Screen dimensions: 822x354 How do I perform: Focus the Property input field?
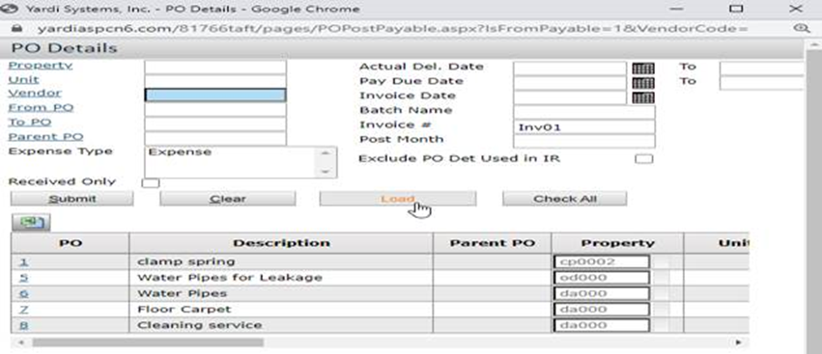click(215, 67)
